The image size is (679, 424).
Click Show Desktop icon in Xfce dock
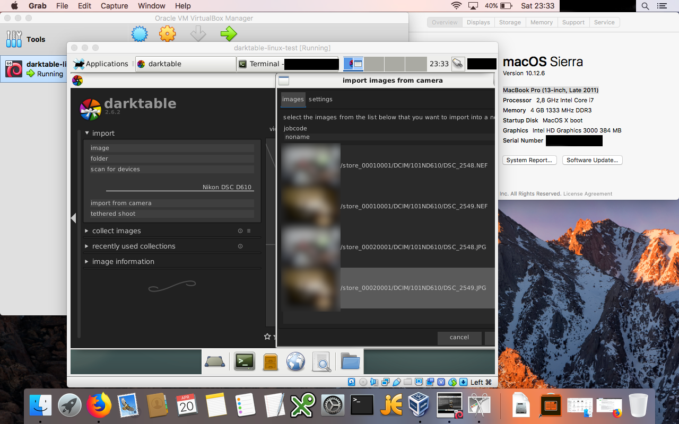215,362
